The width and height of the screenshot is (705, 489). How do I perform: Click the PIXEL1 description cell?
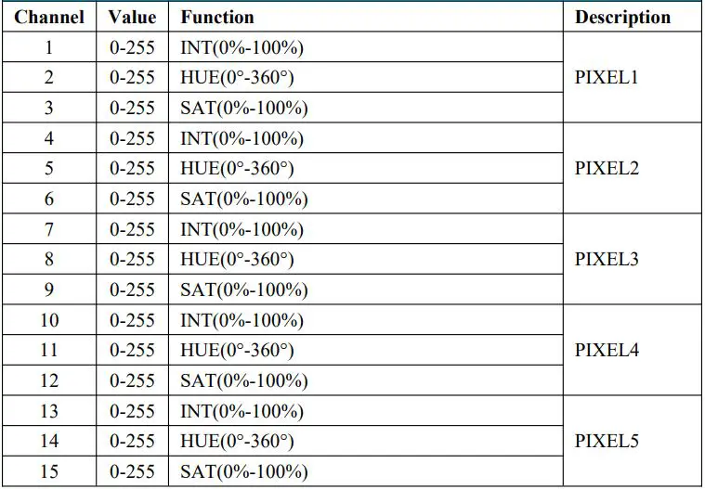607,78
